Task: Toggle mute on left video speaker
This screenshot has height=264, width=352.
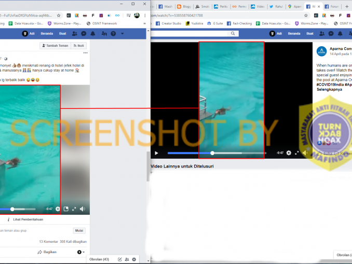Action: pyautogui.click(x=83, y=209)
